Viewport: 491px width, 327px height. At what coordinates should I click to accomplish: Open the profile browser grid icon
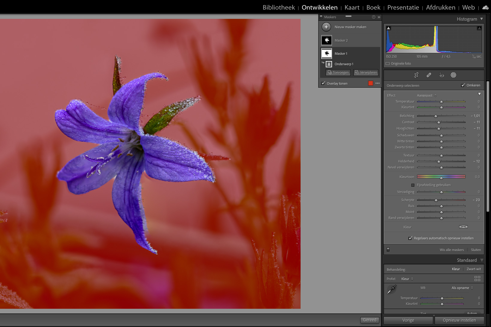pos(478,279)
